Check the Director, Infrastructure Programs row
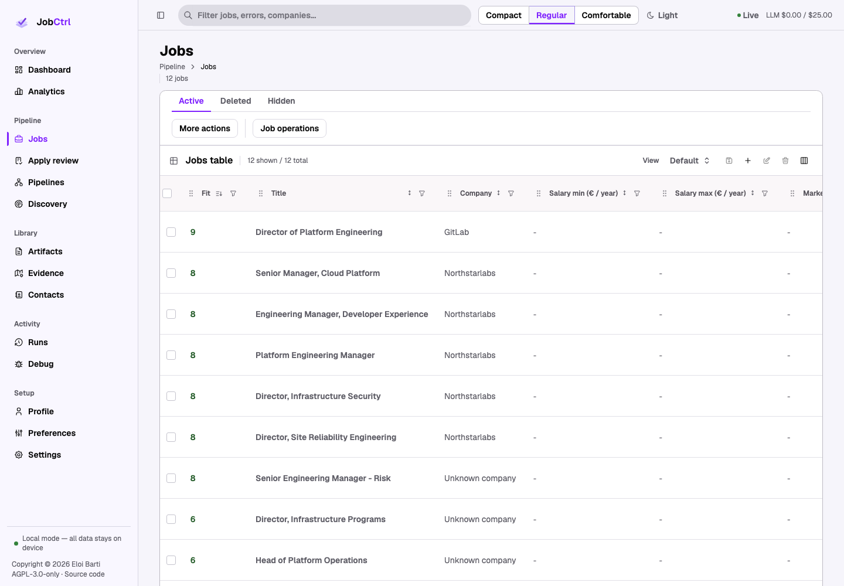844x586 pixels. pos(171,519)
